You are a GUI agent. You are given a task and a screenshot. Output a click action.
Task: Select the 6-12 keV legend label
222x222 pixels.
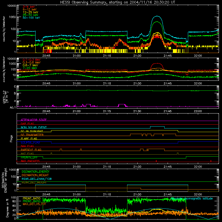[30, 9]
